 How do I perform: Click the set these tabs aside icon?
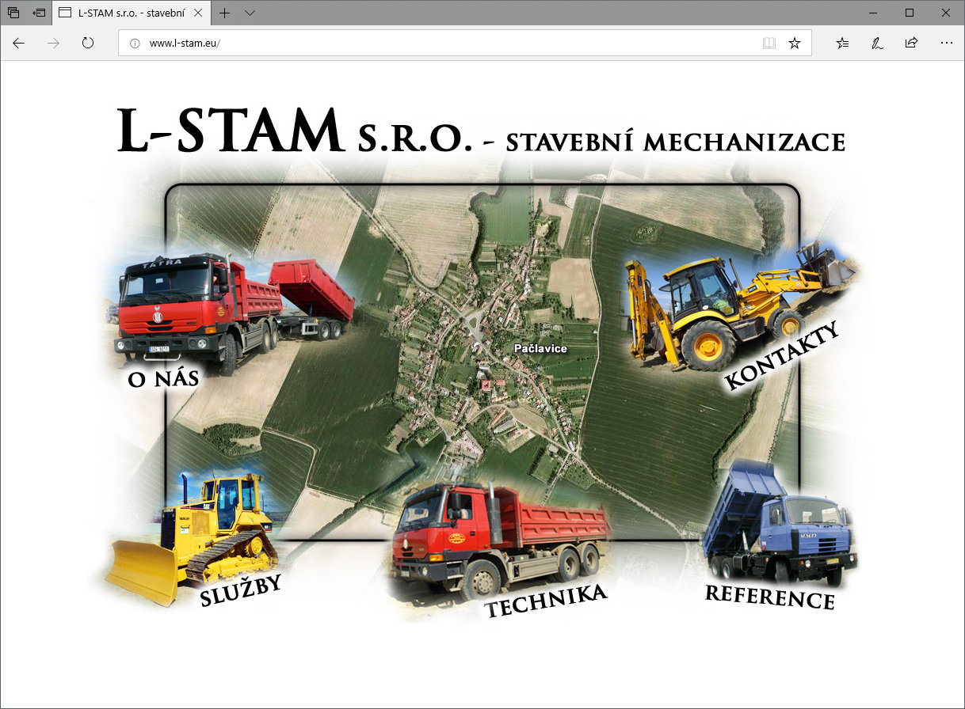(x=39, y=13)
